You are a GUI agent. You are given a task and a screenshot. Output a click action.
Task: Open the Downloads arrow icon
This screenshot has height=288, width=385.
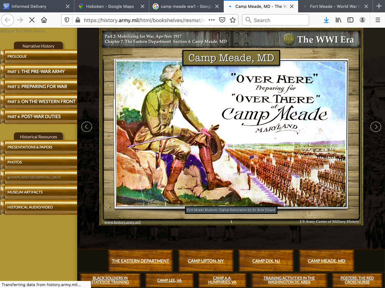pyautogui.click(x=326, y=20)
